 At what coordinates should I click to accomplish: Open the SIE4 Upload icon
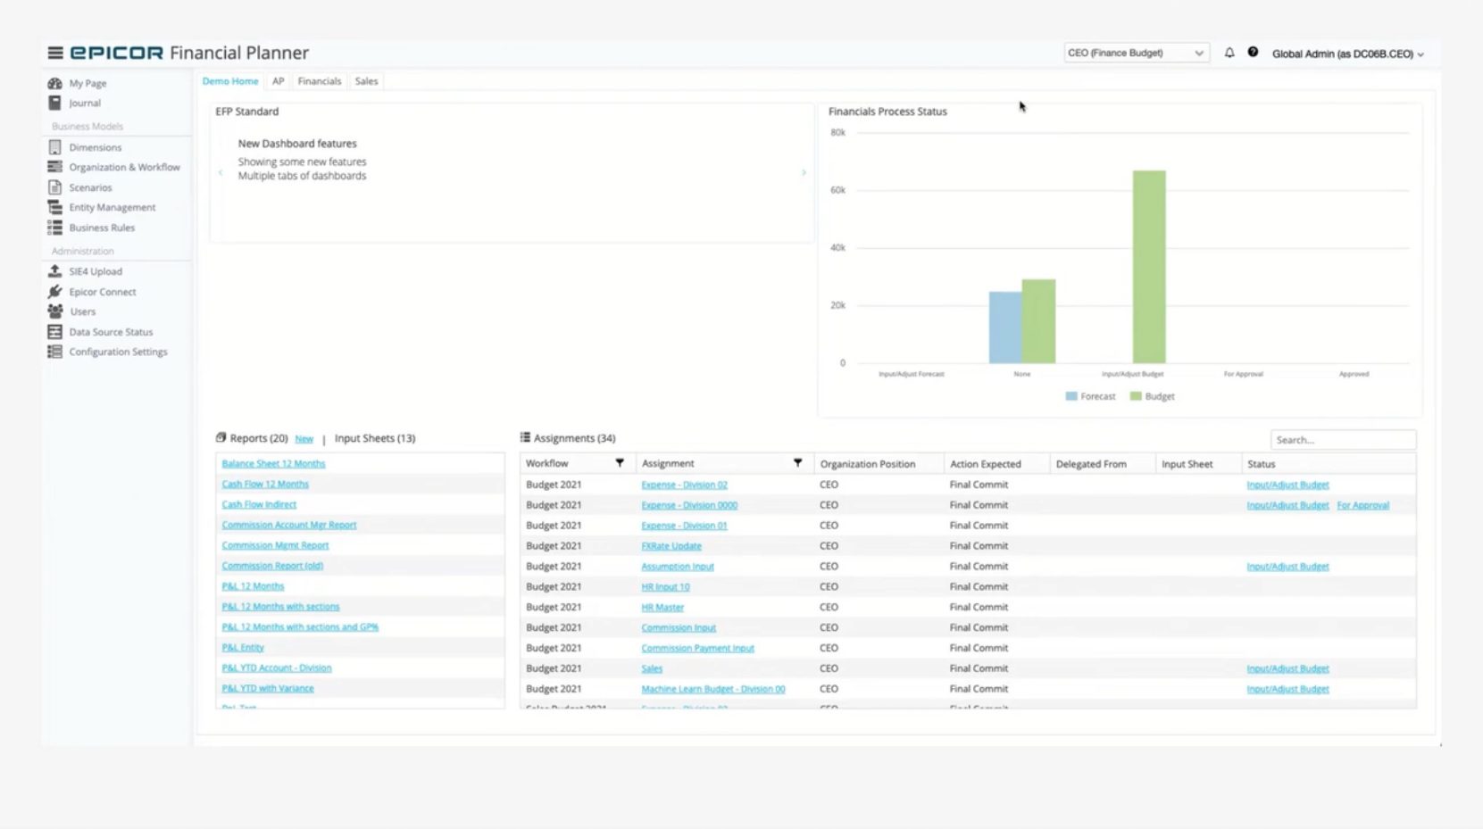(55, 271)
